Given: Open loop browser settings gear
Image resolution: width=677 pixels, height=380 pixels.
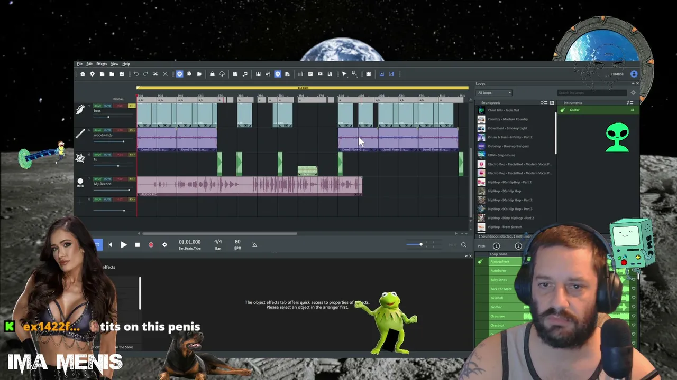Looking at the screenshot, I should [633, 93].
